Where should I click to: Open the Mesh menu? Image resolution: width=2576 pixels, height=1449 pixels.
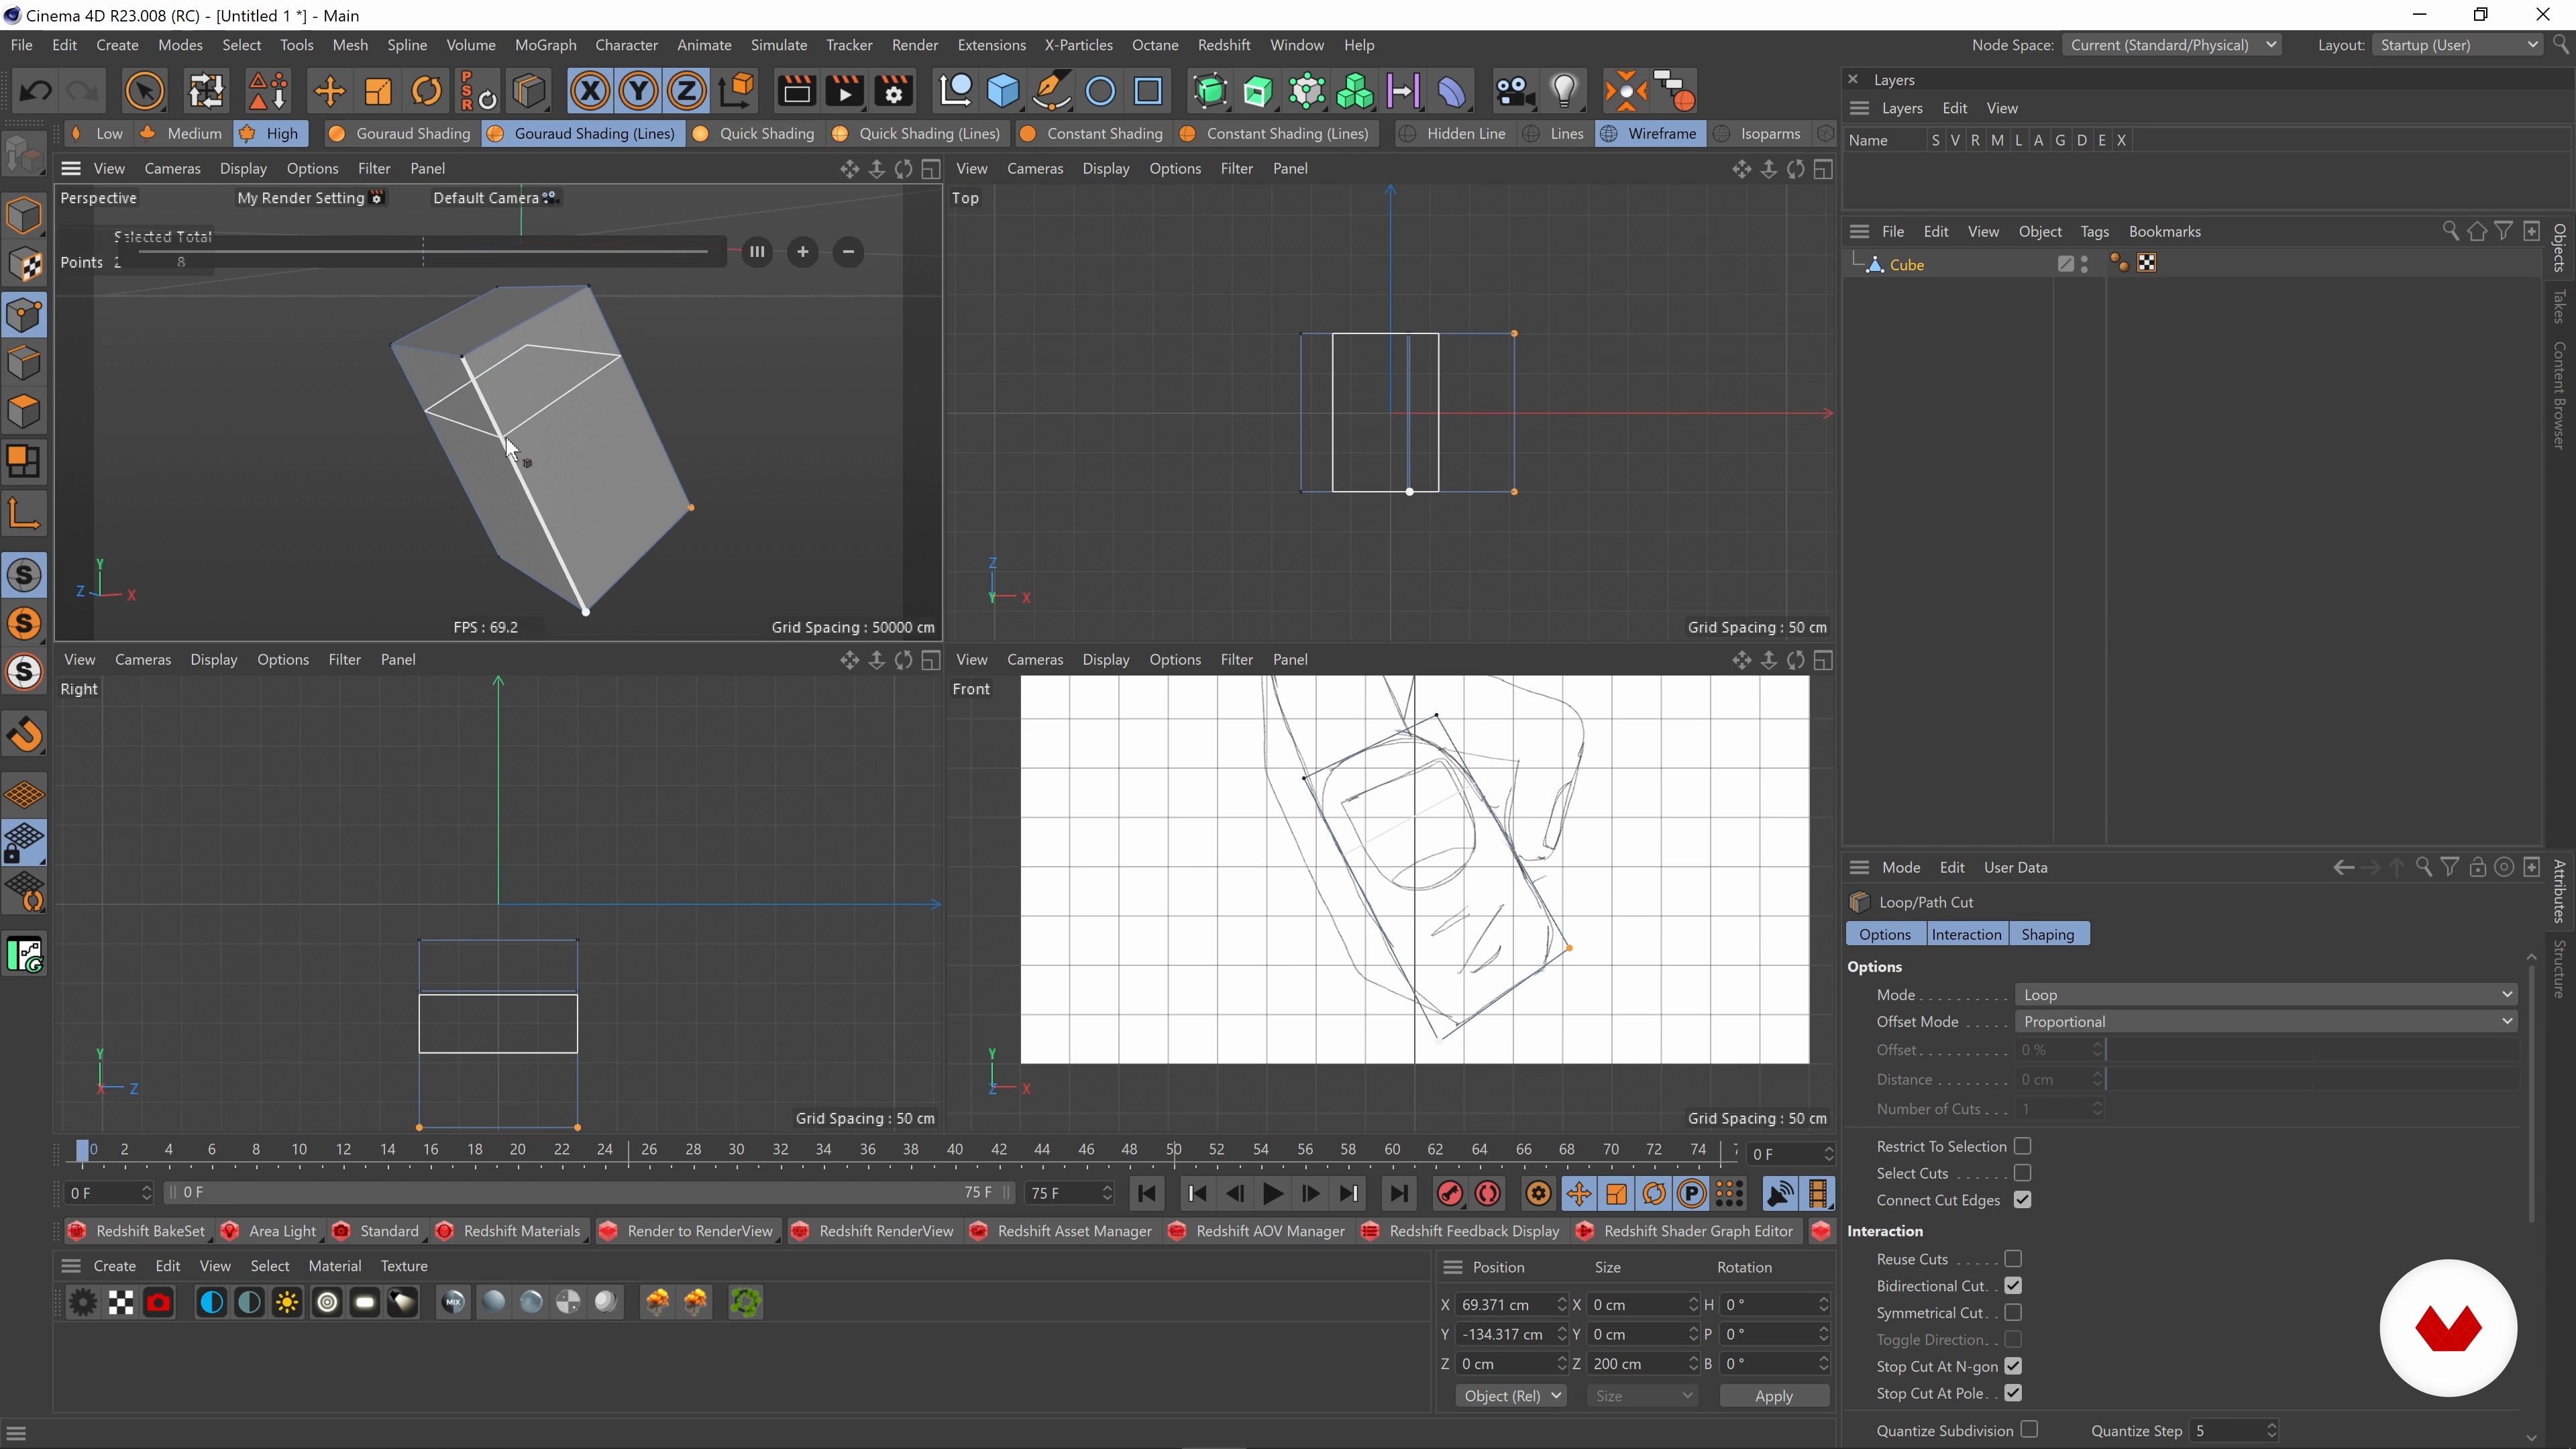click(350, 45)
